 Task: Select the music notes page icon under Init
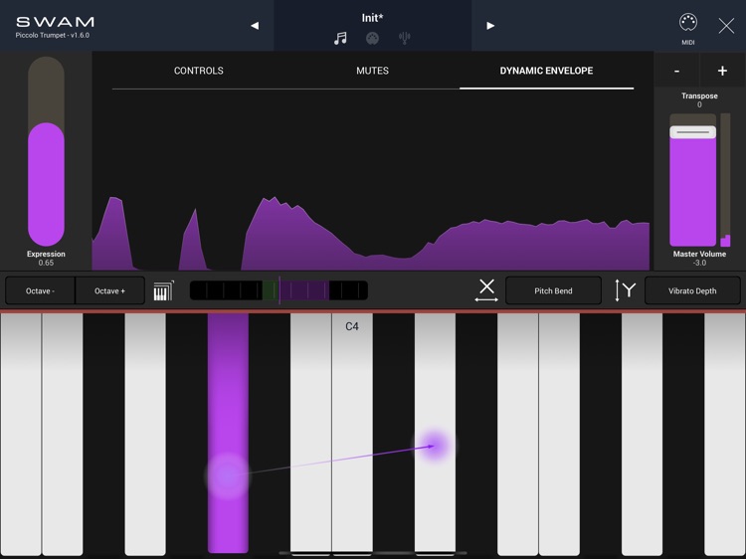(x=340, y=38)
